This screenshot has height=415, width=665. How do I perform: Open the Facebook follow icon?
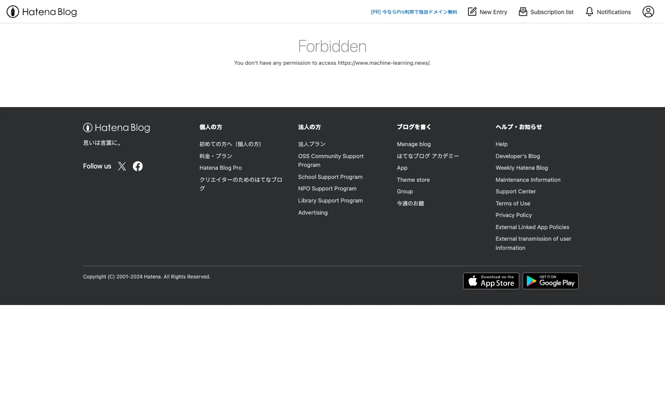point(138,166)
